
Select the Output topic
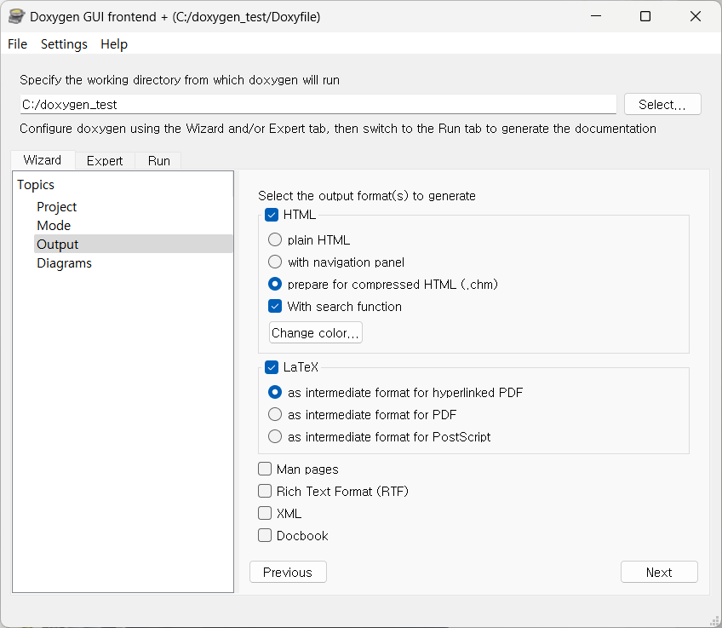click(134, 245)
